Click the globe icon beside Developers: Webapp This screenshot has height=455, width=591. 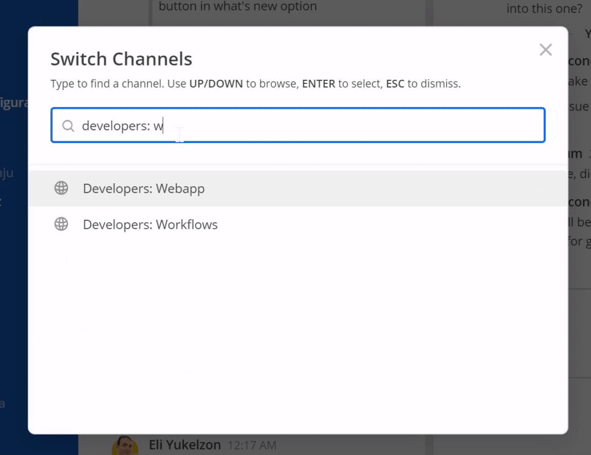tap(61, 188)
